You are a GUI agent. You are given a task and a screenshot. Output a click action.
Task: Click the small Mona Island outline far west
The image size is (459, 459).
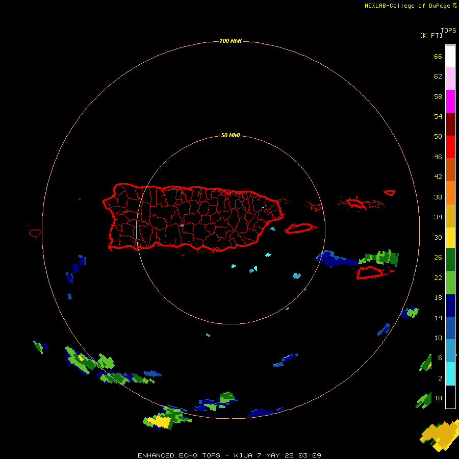[35, 233]
